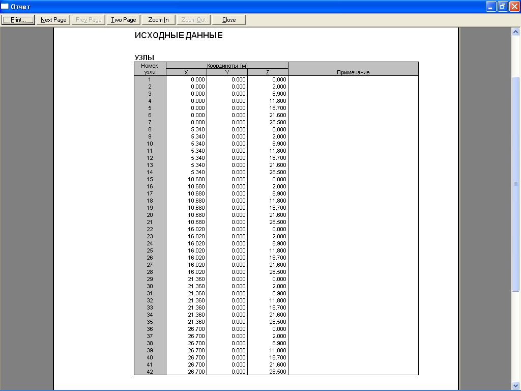Click the heading ИСХОДНЫЕ ДАННЫЕ
521x391 pixels.
179,35
